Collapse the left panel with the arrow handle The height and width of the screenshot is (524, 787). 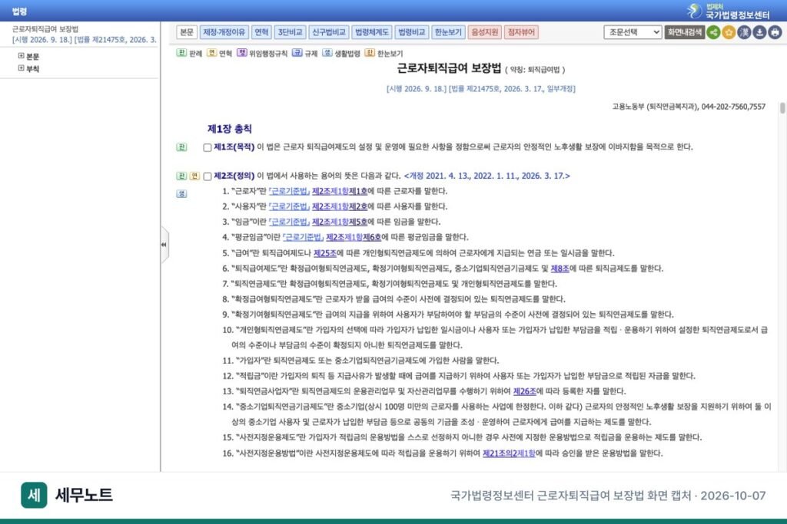pos(164,245)
